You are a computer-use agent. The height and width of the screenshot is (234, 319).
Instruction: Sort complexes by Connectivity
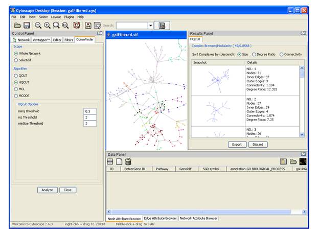pos(291,55)
